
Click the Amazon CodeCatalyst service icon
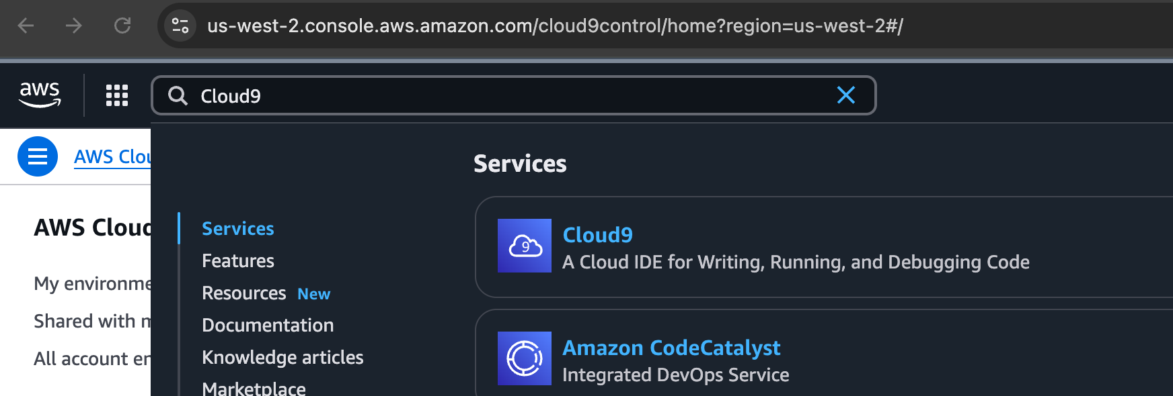(x=525, y=358)
